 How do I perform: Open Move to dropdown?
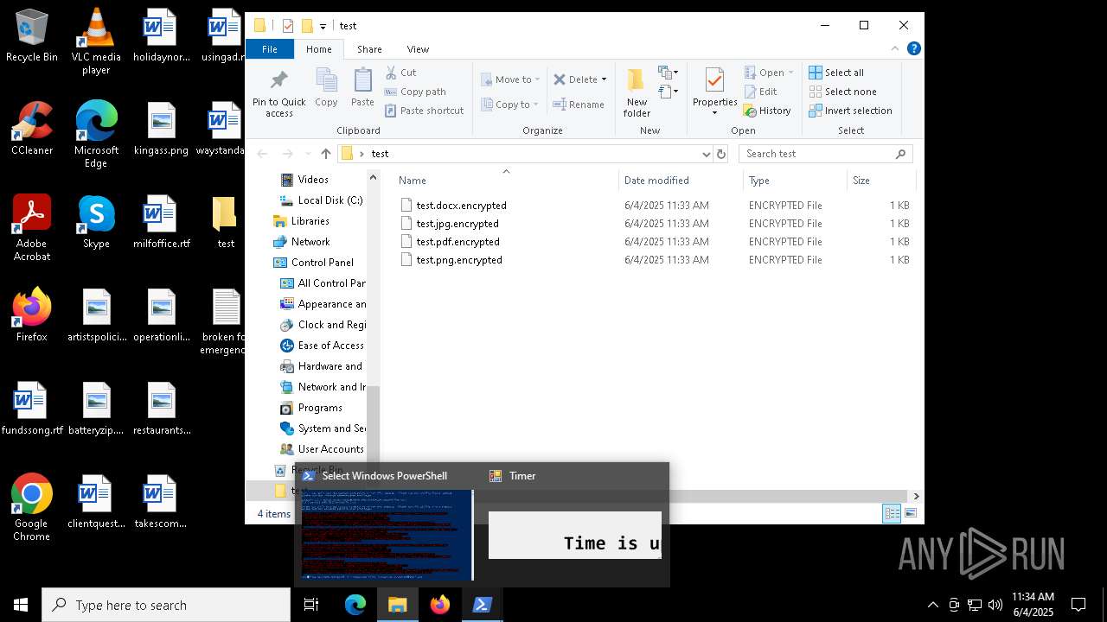[510, 79]
